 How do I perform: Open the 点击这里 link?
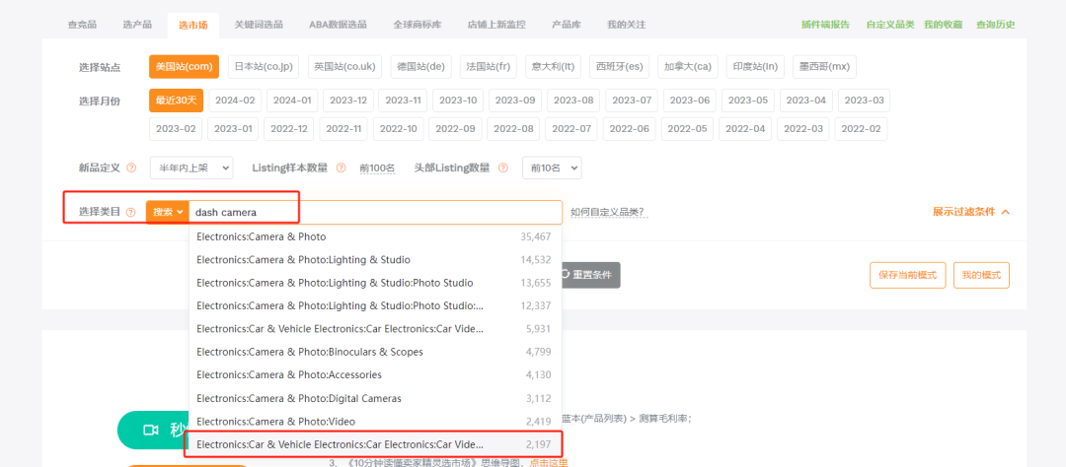pyautogui.click(x=549, y=462)
